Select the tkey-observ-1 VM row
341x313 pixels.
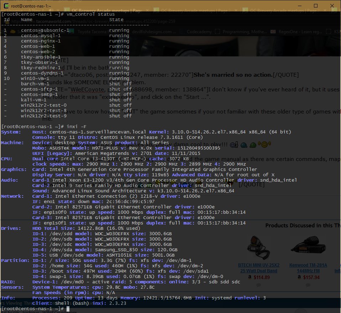coord(66,62)
